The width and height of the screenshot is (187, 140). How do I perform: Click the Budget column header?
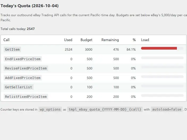pos(86,40)
